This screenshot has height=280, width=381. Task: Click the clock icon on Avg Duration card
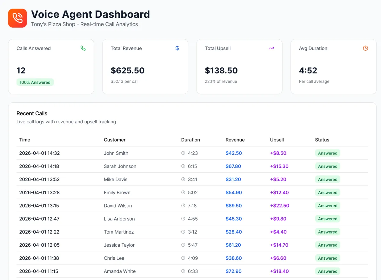[365, 48]
